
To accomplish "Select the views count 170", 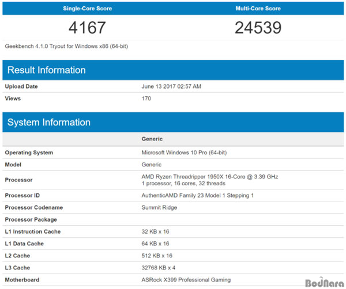I will (x=146, y=98).
